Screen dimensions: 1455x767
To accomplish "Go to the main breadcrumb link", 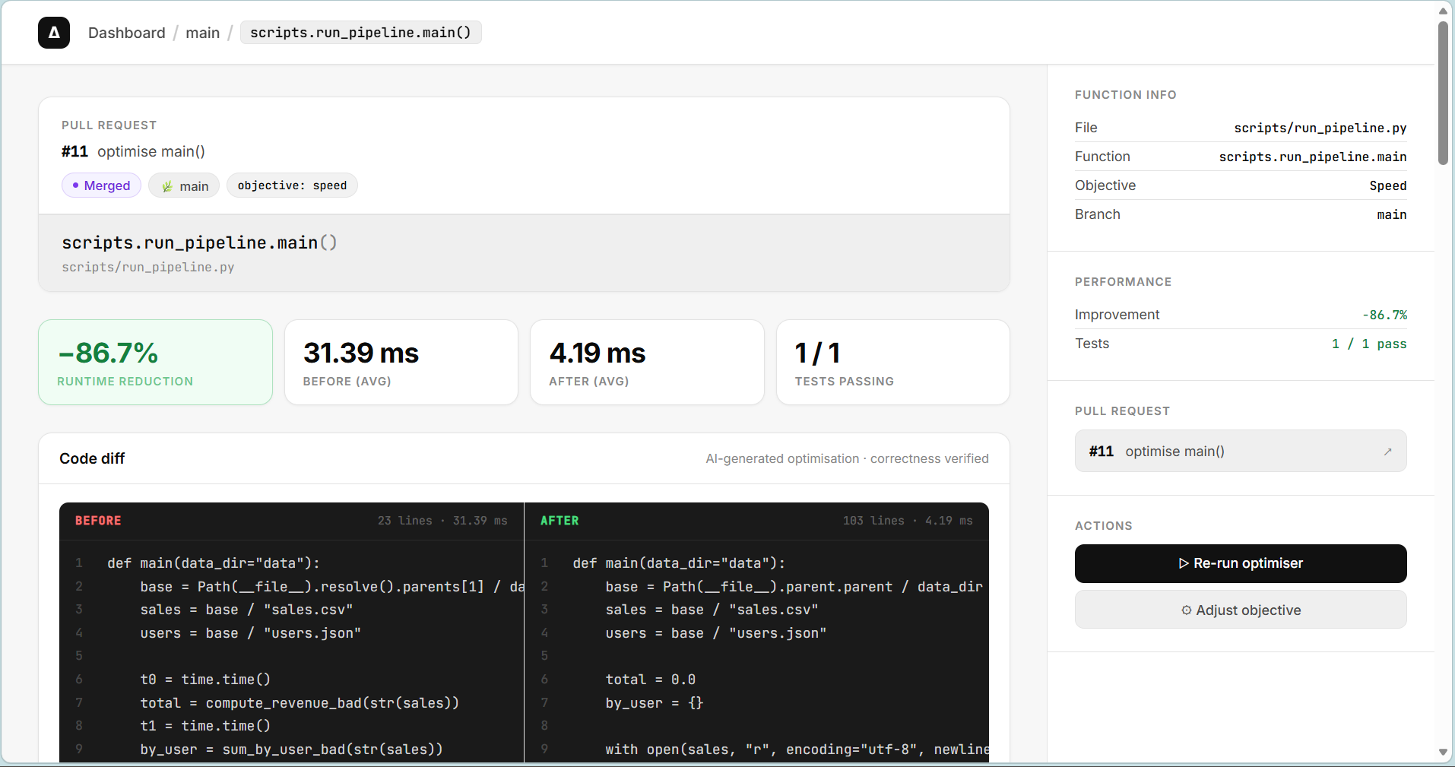I will (x=202, y=33).
